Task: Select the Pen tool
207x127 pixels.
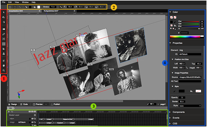Action: [4, 34]
